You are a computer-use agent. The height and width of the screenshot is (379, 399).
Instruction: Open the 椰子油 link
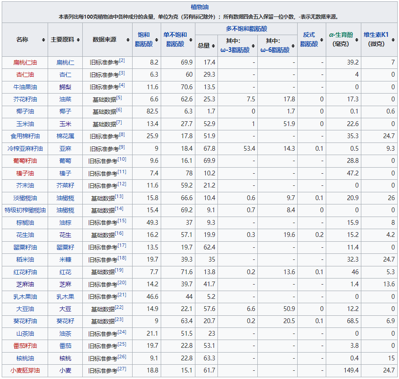click(x=25, y=111)
